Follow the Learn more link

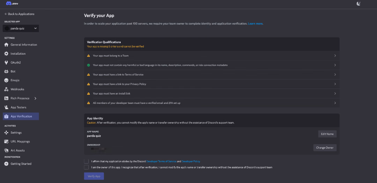point(255,24)
